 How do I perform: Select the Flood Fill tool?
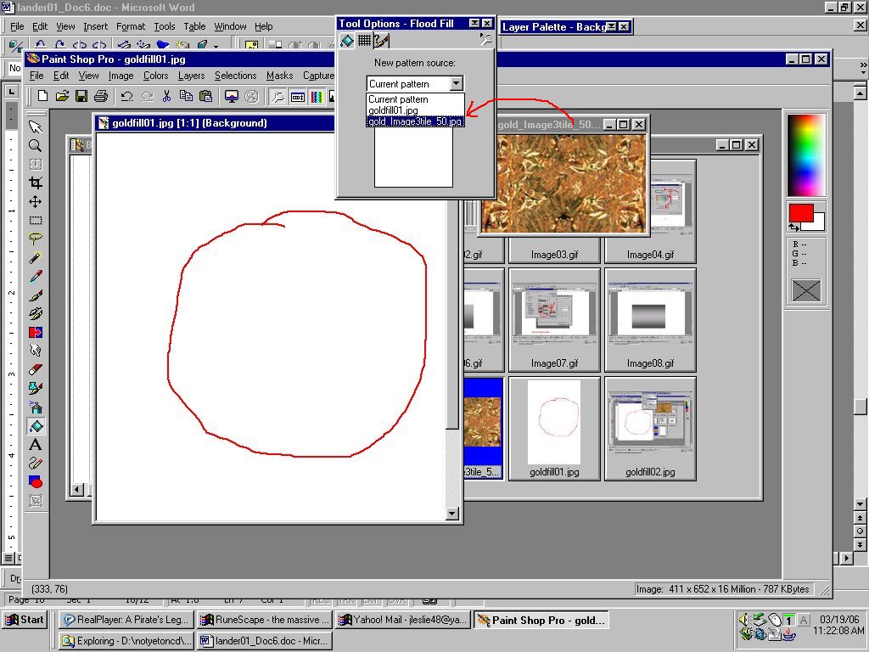pyautogui.click(x=36, y=426)
